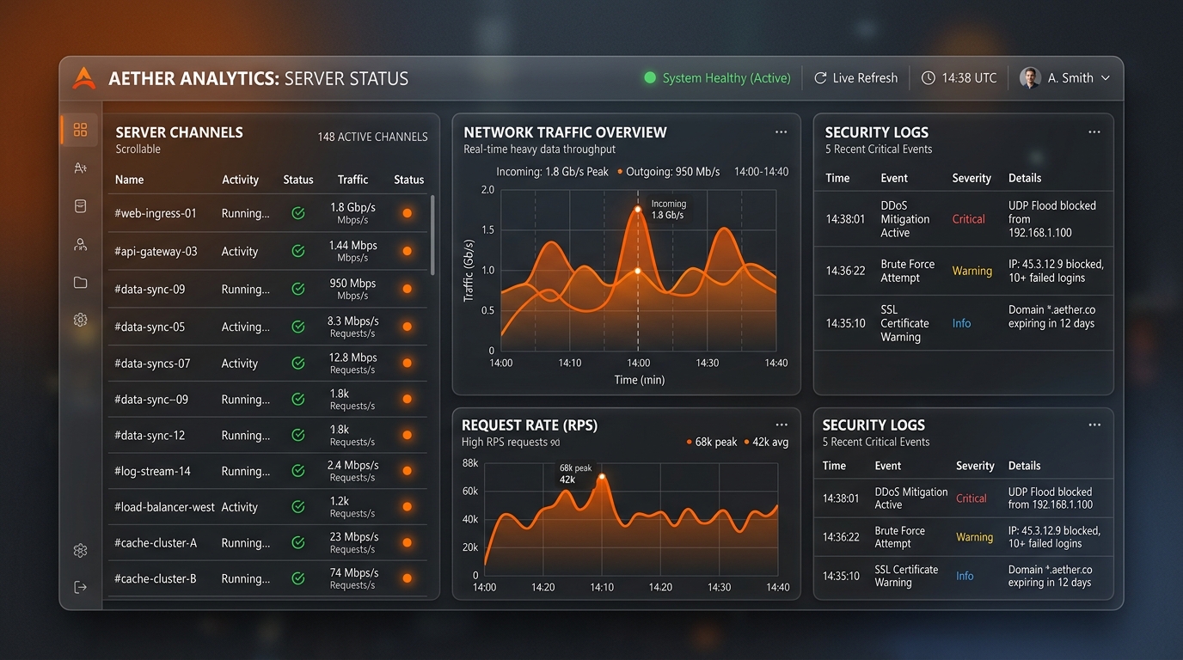Image resolution: width=1183 pixels, height=660 pixels.
Task: Open the folder icon in the sidebar
Action: [x=80, y=283]
